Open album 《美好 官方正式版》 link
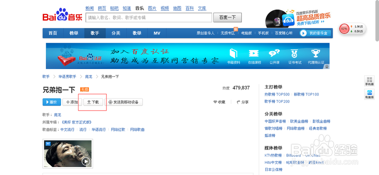Viewport: 379px width, 175px height. click(x=77, y=122)
